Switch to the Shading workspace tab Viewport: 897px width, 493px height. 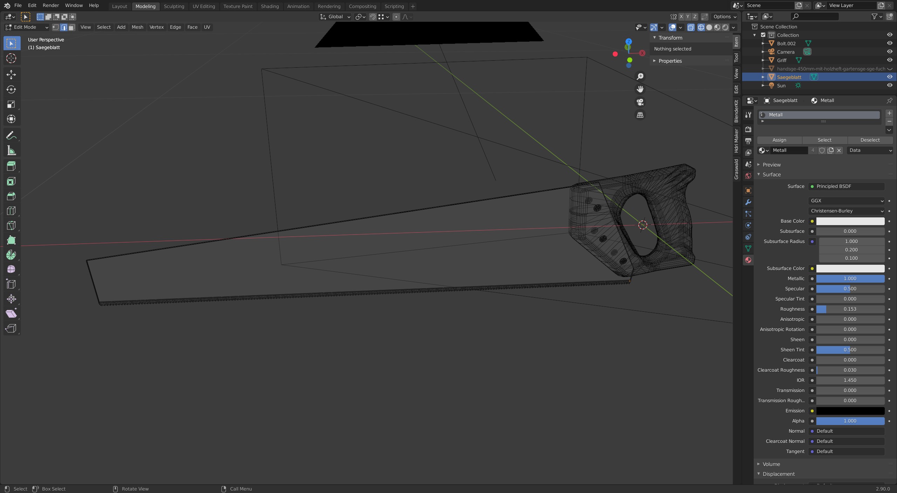coord(269,6)
